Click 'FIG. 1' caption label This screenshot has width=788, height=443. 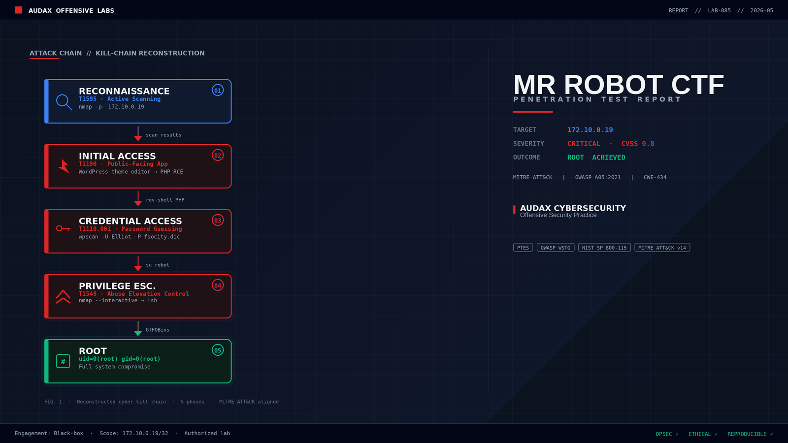point(53,402)
